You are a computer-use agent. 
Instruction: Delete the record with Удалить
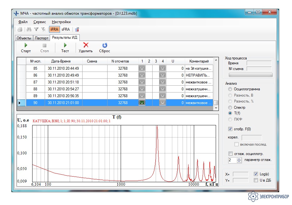click(x=86, y=48)
